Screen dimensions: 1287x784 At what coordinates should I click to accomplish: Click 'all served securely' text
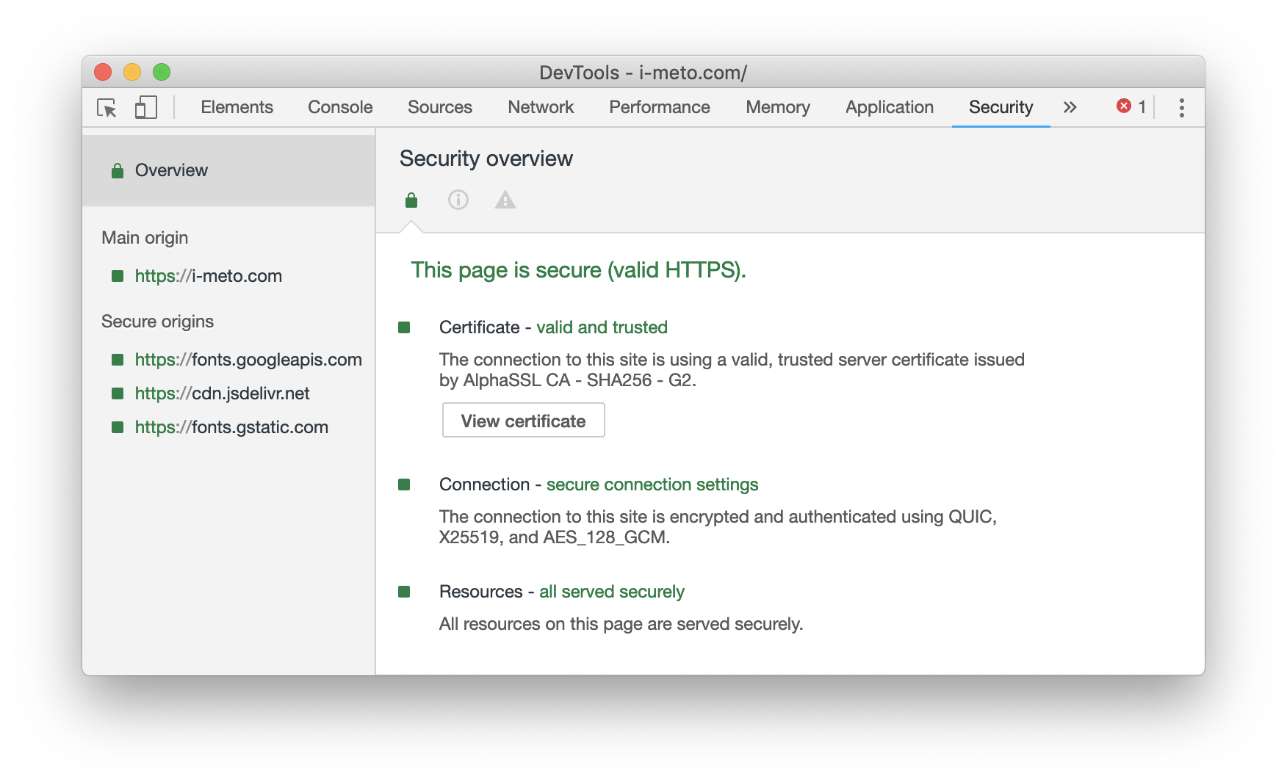click(x=612, y=592)
